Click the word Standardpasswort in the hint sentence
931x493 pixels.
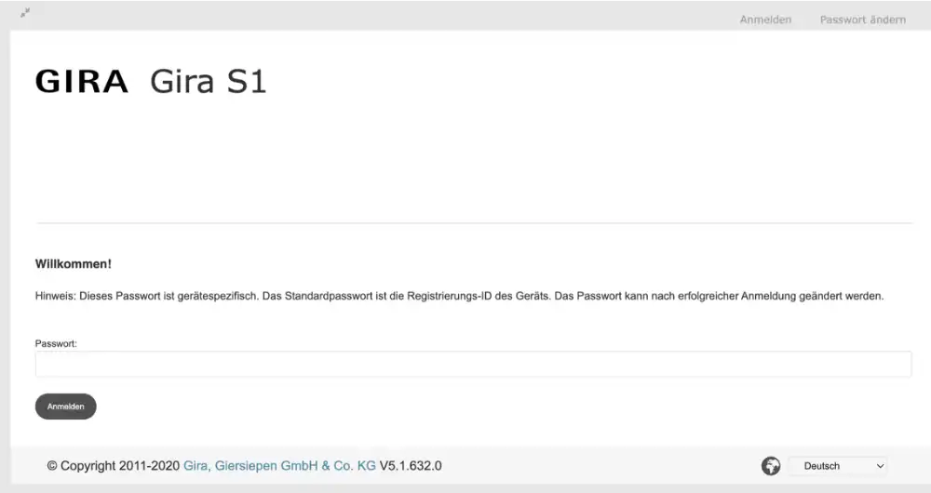point(329,296)
